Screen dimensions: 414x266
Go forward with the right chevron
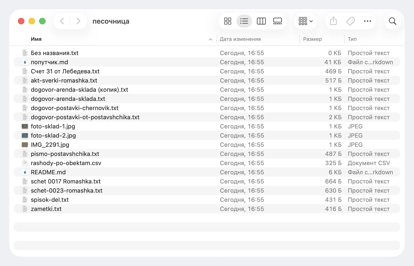click(x=78, y=21)
